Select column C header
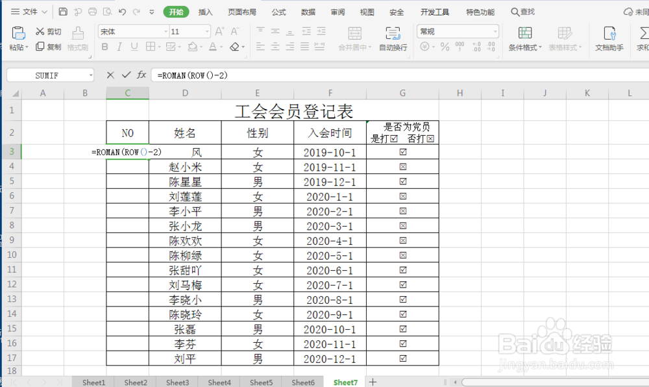 [127, 93]
